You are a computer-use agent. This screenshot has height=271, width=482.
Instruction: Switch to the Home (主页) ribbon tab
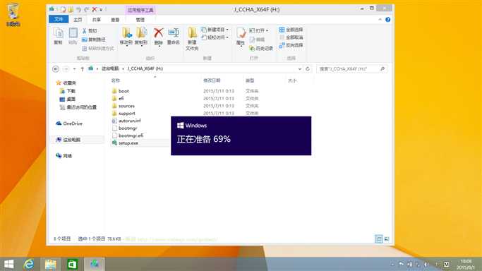click(x=78, y=20)
